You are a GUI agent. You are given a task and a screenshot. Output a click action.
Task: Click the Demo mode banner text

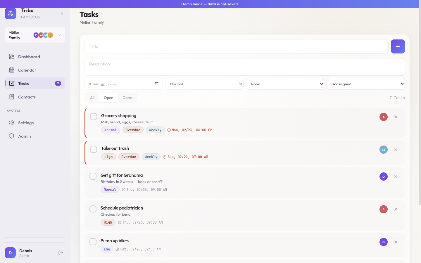210,4
